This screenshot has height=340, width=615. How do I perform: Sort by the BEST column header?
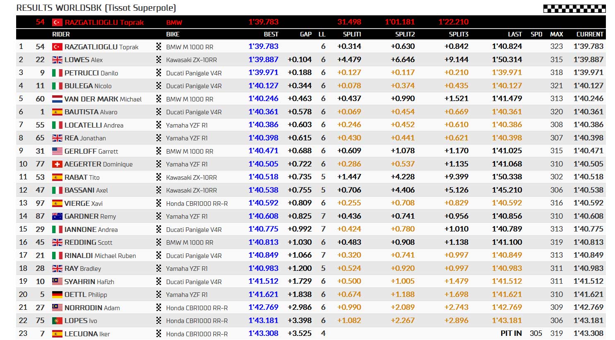coord(271,34)
